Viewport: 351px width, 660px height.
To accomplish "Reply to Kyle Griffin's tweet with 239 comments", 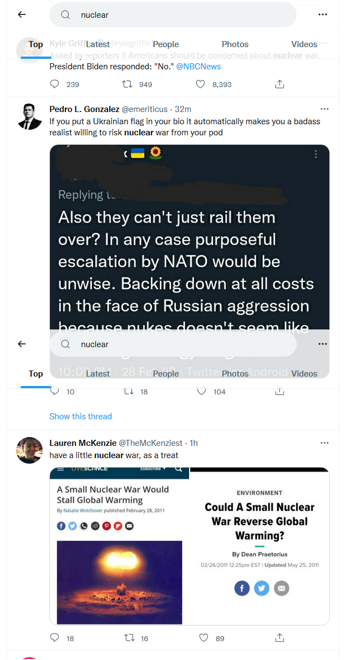I will (x=54, y=84).
